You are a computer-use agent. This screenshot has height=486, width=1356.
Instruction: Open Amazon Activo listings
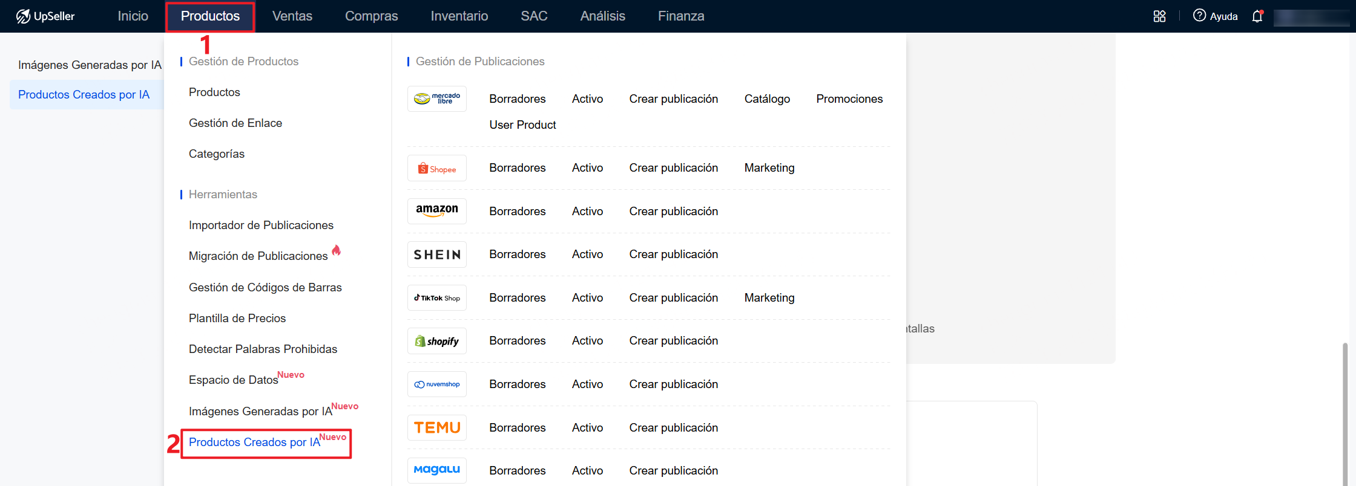click(587, 211)
